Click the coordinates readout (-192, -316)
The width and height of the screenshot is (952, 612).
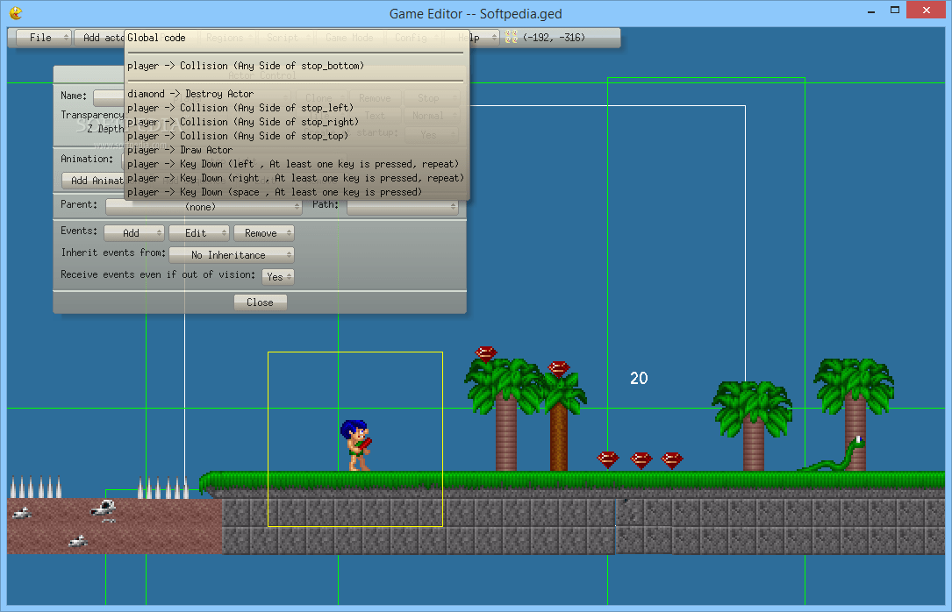coord(554,38)
